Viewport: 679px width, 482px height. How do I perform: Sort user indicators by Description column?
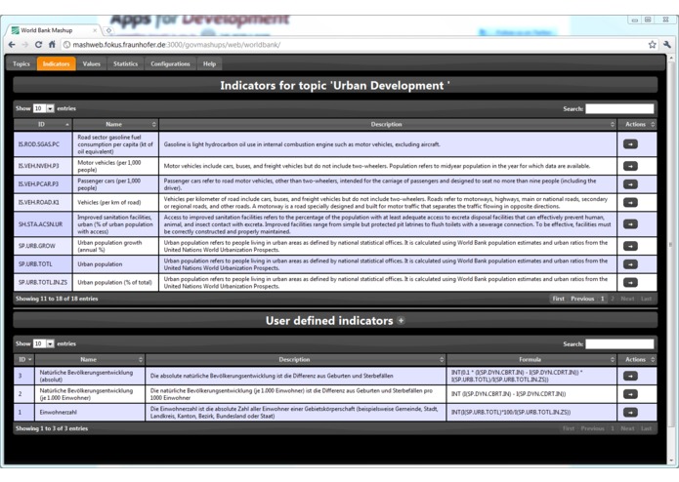point(295,359)
